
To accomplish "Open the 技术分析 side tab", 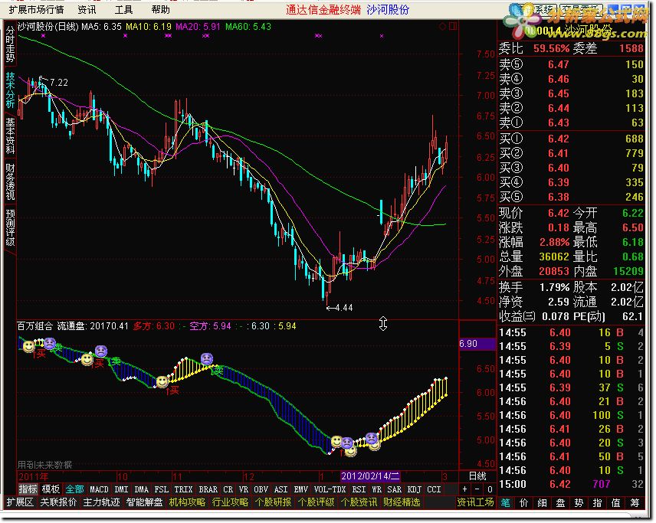I will [10, 90].
